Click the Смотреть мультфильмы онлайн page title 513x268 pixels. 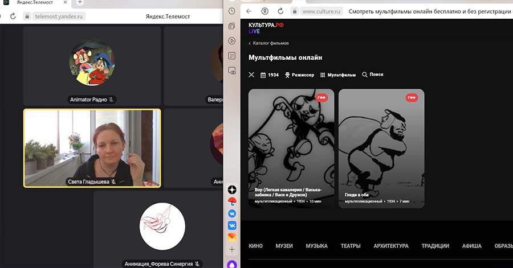point(430,11)
